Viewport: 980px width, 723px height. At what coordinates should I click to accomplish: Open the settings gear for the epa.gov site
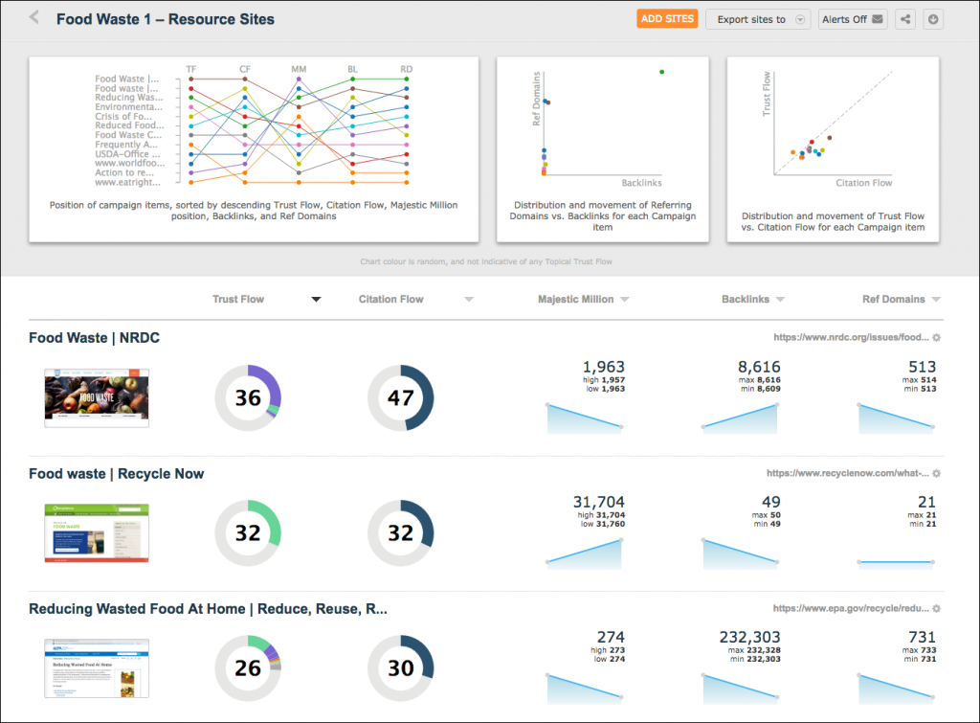[936, 608]
